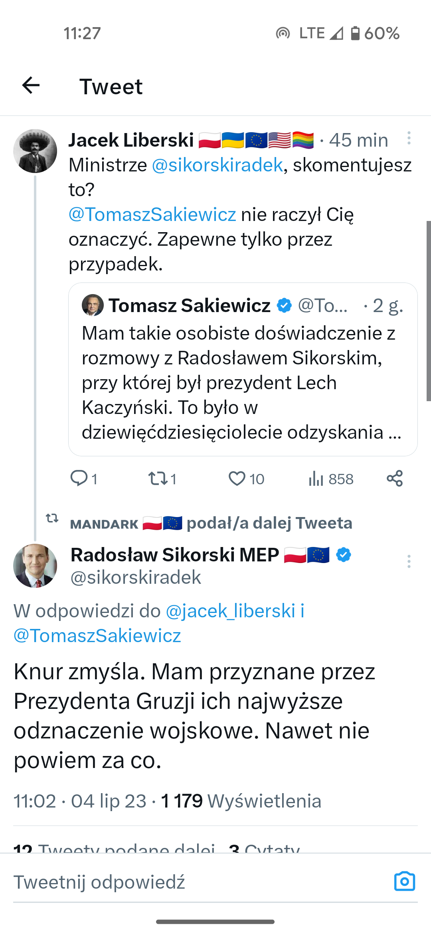Tap the back arrow in header
The image size is (431, 935).
[x=31, y=86]
